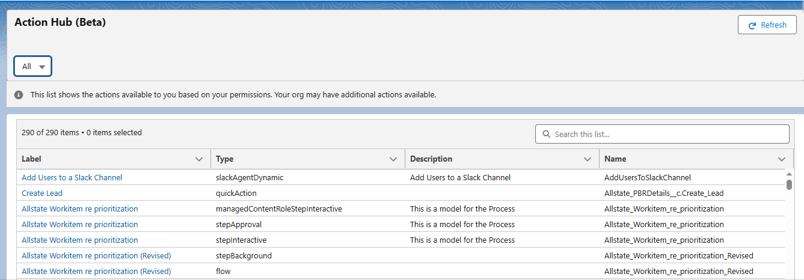Open Allstate Workitem link in stepInteractive row
804x280 pixels.
[80, 240]
